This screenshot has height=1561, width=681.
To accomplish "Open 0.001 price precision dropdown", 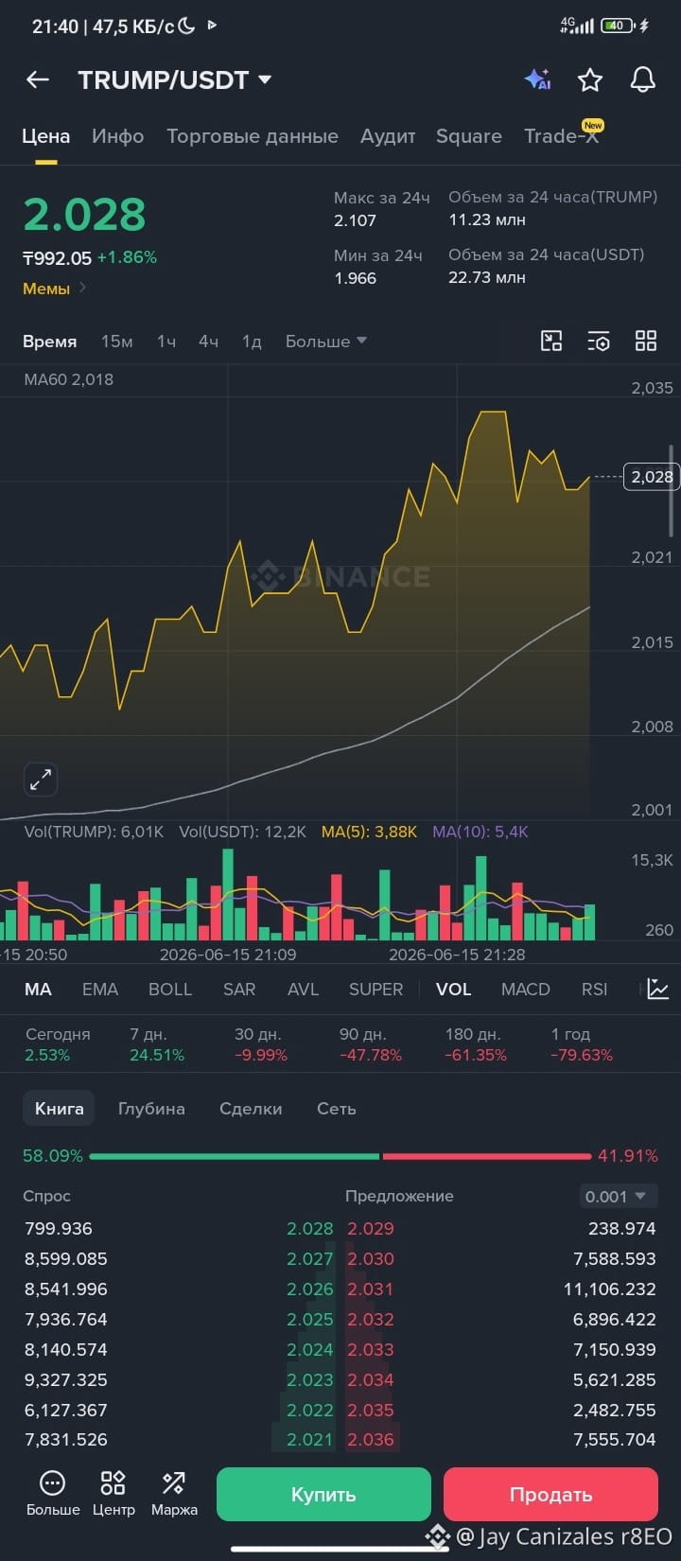I will tap(618, 1196).
